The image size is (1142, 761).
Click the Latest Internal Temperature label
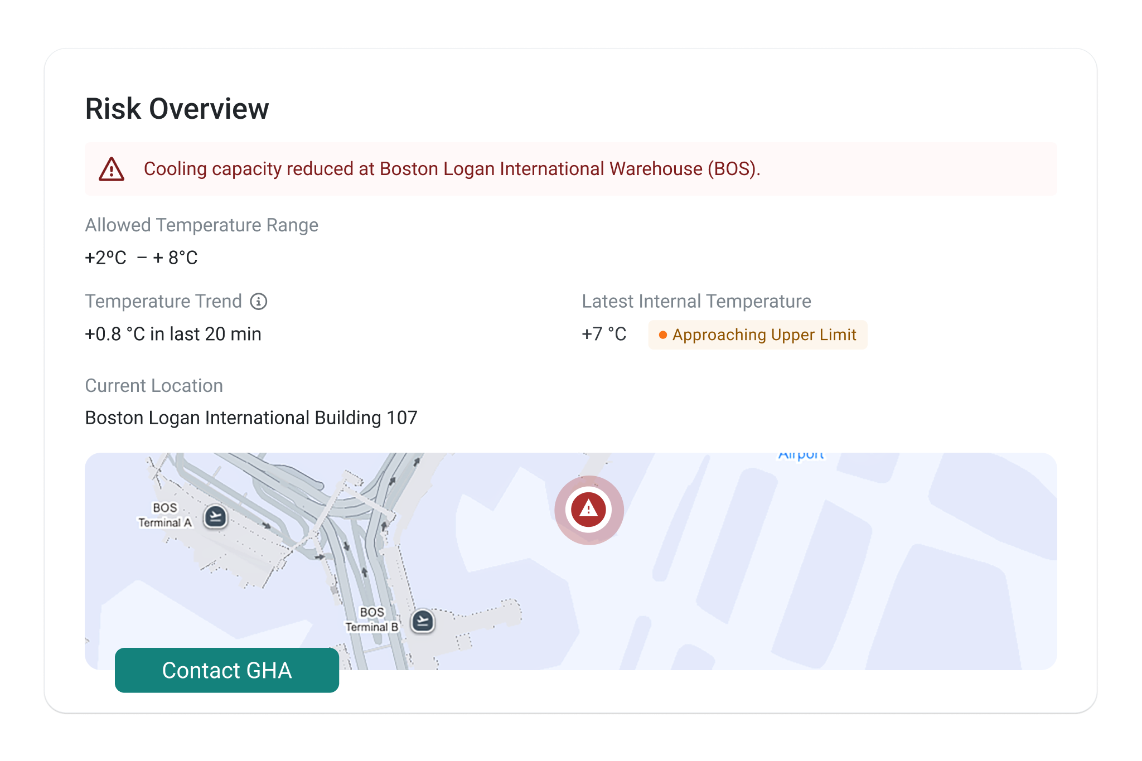click(696, 302)
